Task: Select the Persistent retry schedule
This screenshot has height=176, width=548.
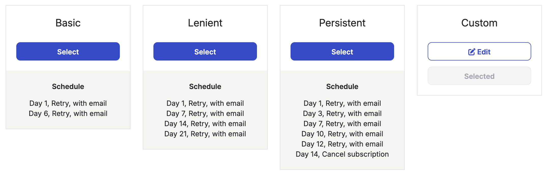Action: coord(342,51)
